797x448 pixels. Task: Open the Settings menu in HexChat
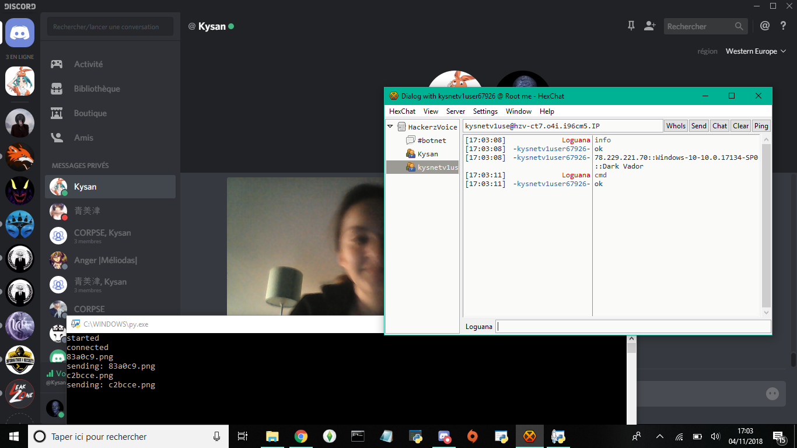pyautogui.click(x=485, y=111)
